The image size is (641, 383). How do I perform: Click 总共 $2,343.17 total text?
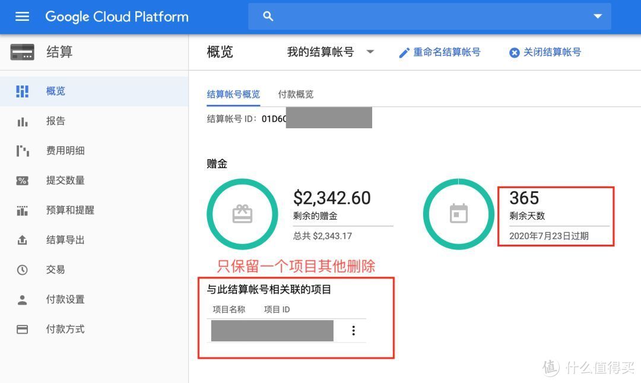pyautogui.click(x=322, y=236)
